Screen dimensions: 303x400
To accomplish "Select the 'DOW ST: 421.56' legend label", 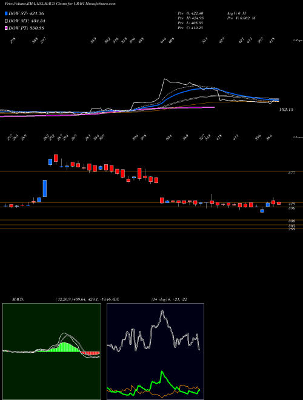I will [26, 13].
